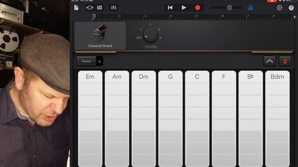Set Autoplay to OFF
This screenshot has width=298, height=167.
pyautogui.click(x=139, y=38)
